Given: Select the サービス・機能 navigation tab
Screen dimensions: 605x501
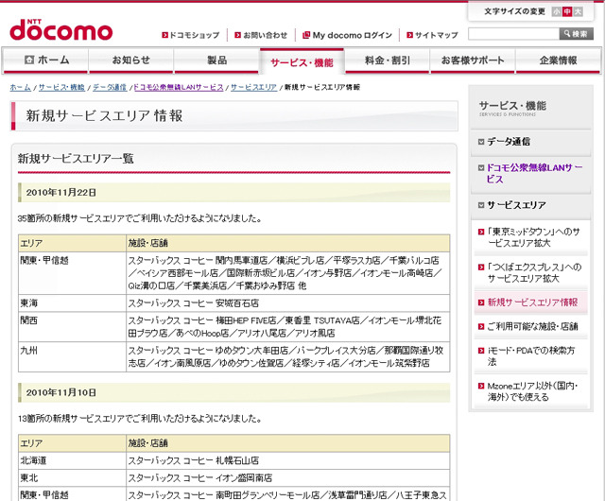Looking at the screenshot, I should coord(302,61).
